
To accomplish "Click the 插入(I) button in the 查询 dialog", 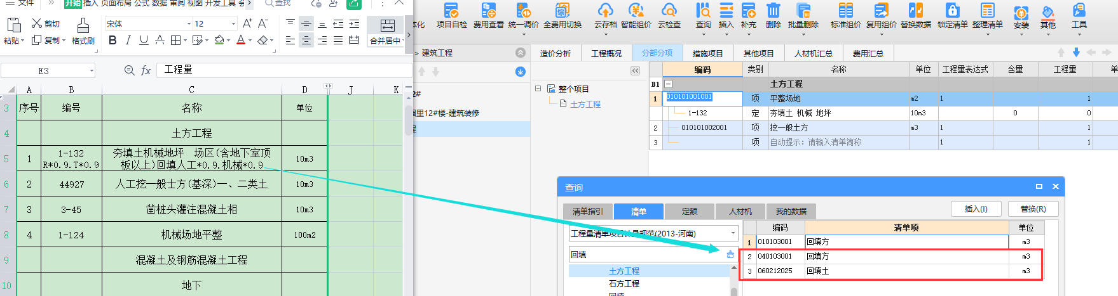I will tap(976, 209).
